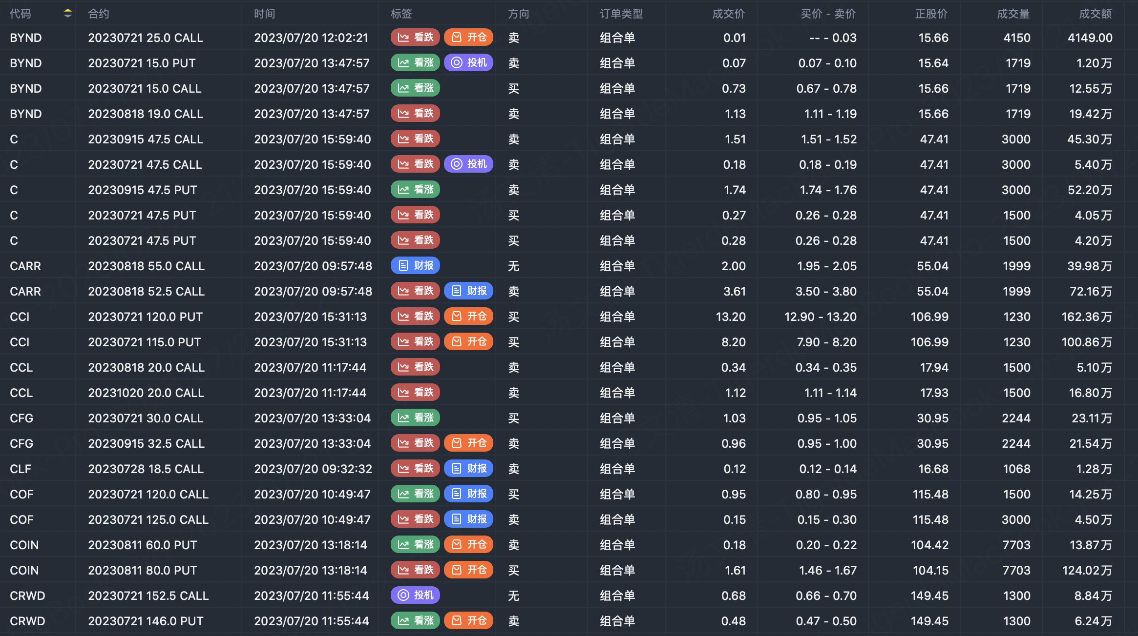Sort by the 成交额 column header

(x=1095, y=14)
